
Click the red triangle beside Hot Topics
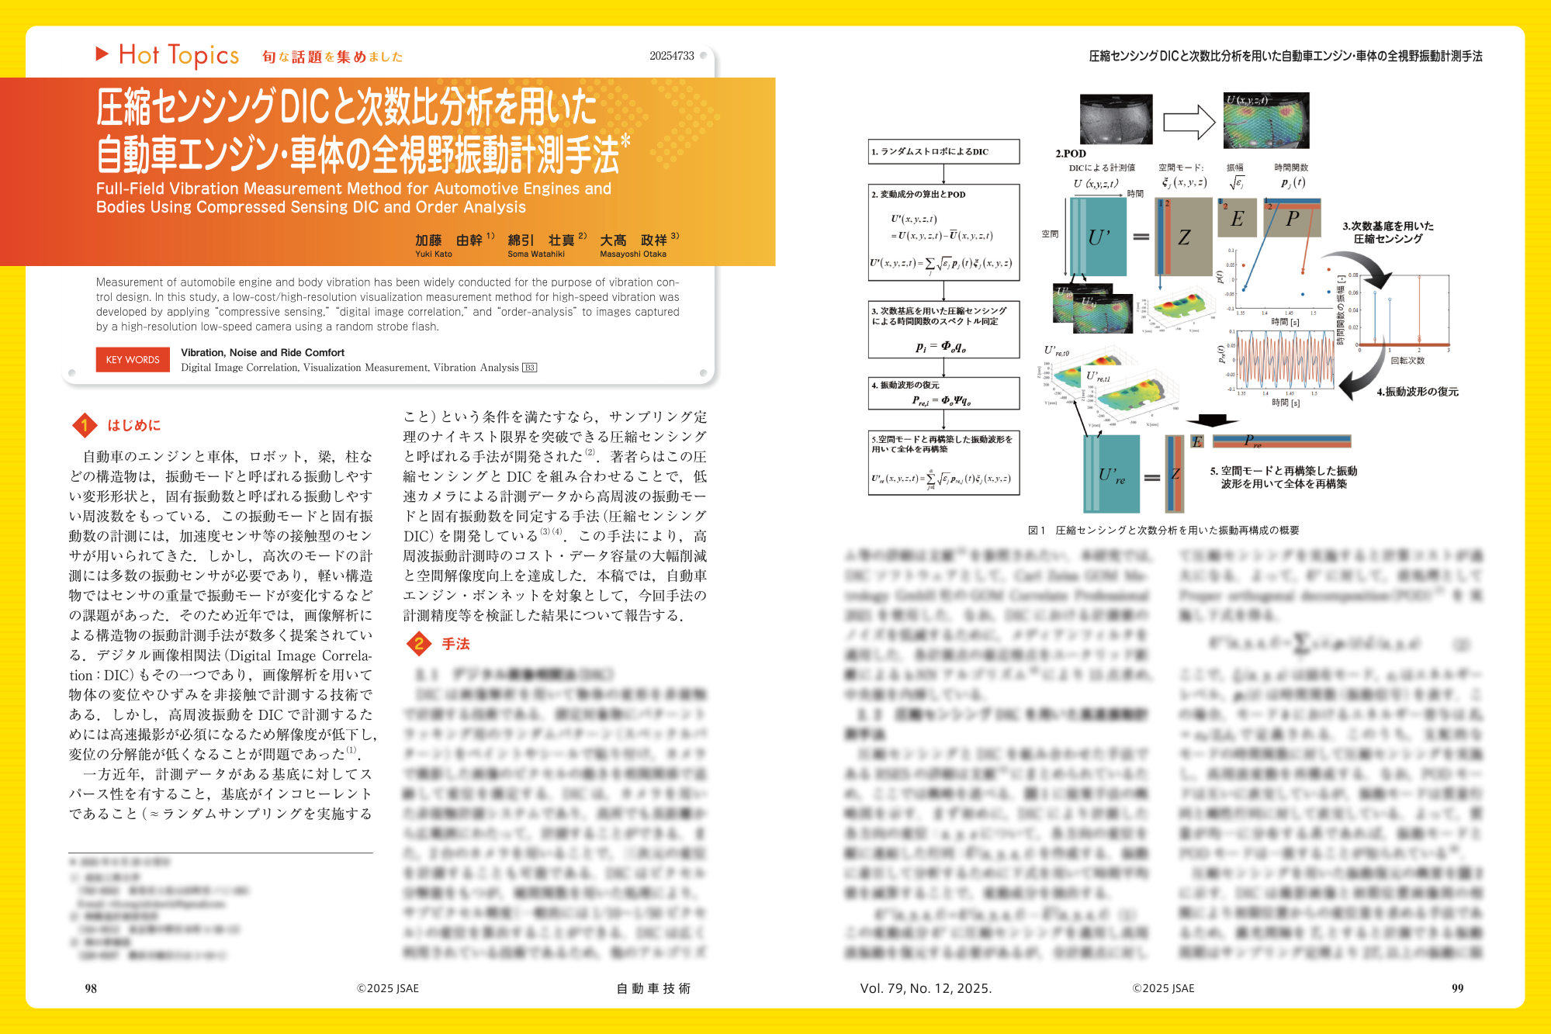point(102,54)
